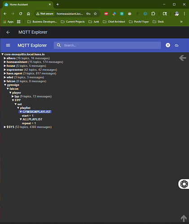Expand the fpp topic with 9 topics
The width and height of the screenshot is (189, 224).
(13, 96)
